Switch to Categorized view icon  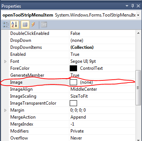click(6, 25)
